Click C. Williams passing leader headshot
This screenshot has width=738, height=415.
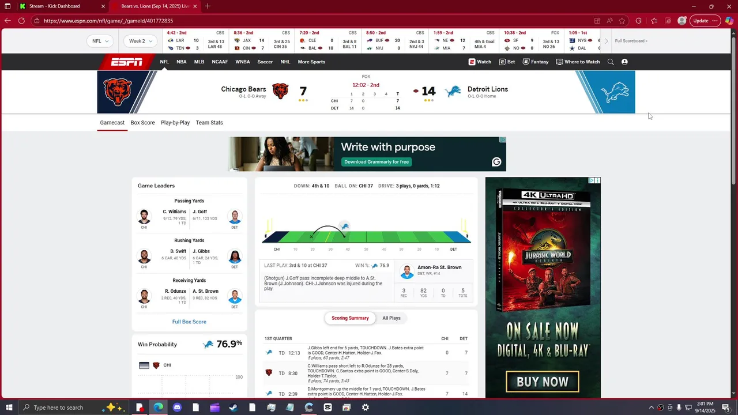(x=144, y=216)
